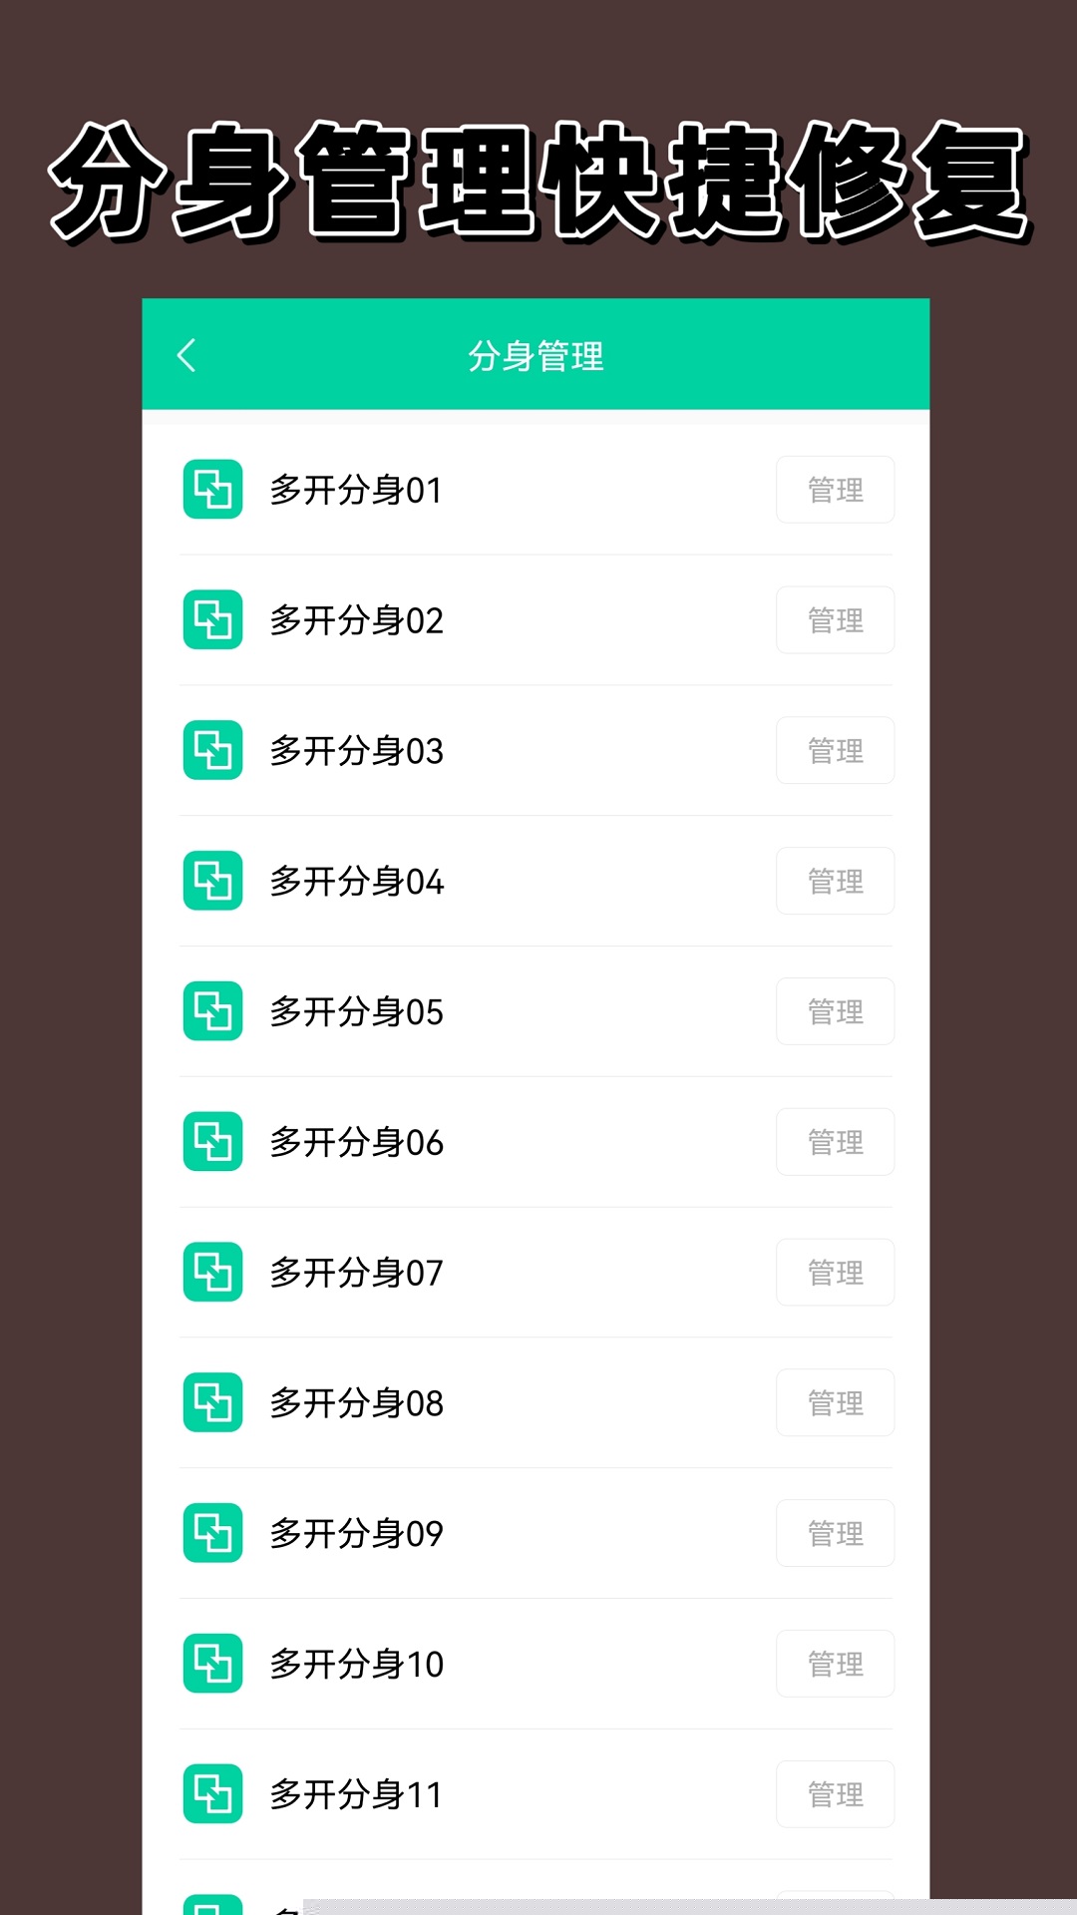Image resolution: width=1077 pixels, height=1915 pixels.
Task: Tap the clone icon for 多开分身11
Action: (x=212, y=1794)
